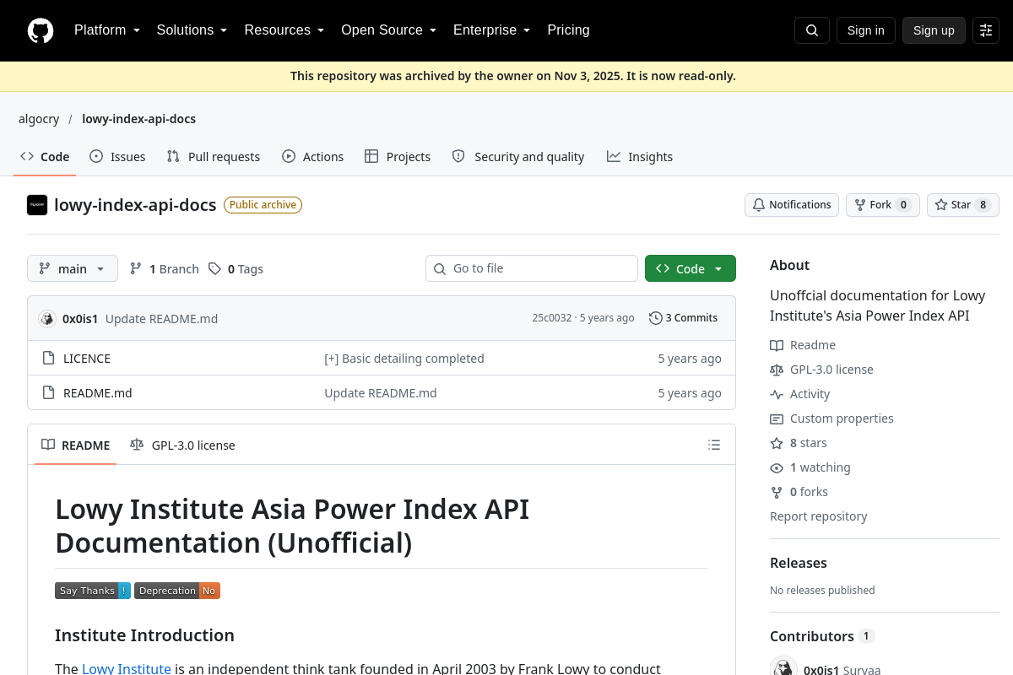Viewport: 1013px width, 675px height.
Task: Switch to the Pull requests tab
Action: click(214, 157)
